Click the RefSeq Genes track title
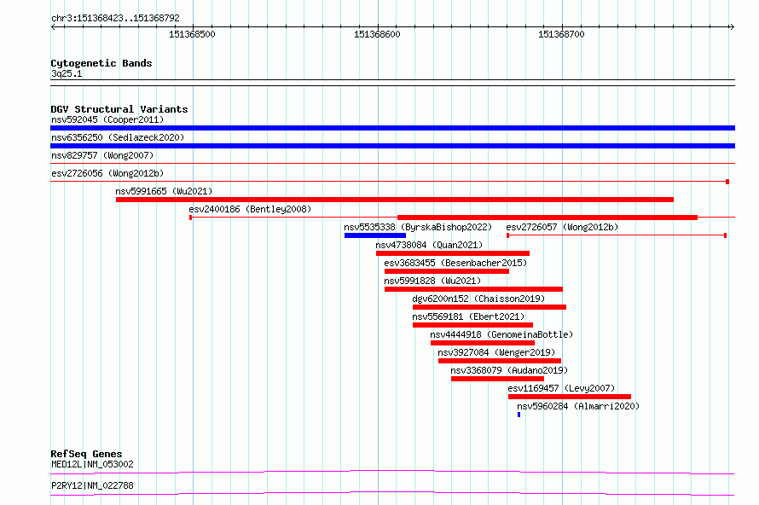The width and height of the screenshot is (759, 505). click(x=86, y=454)
